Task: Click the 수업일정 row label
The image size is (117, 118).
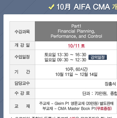Action: pyautogui.click(x=22, y=57)
